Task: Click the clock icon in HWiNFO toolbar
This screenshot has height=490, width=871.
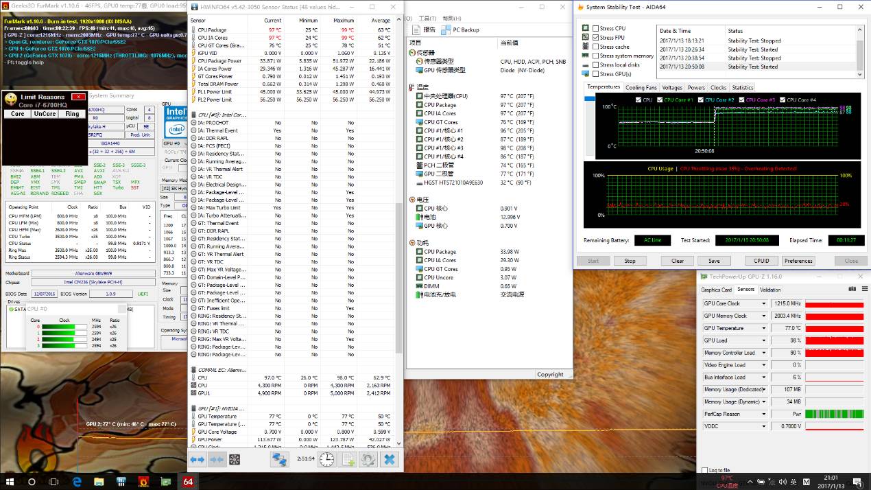Action: (x=325, y=459)
